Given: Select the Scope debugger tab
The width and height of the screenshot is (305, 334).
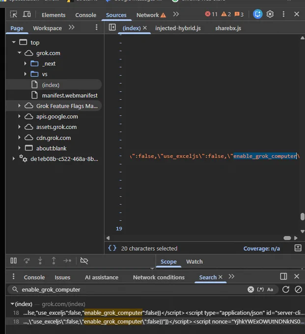Looking at the screenshot, I should 168,262.
